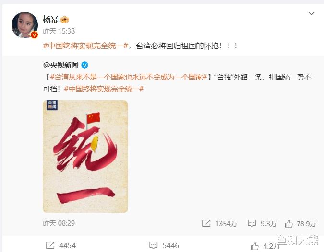Viewport: 324px width, 252px height.
Task: Open 杨幂 profile name link
Action: pos(50,19)
